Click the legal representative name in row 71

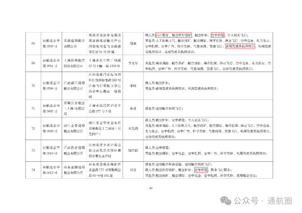click(133, 108)
